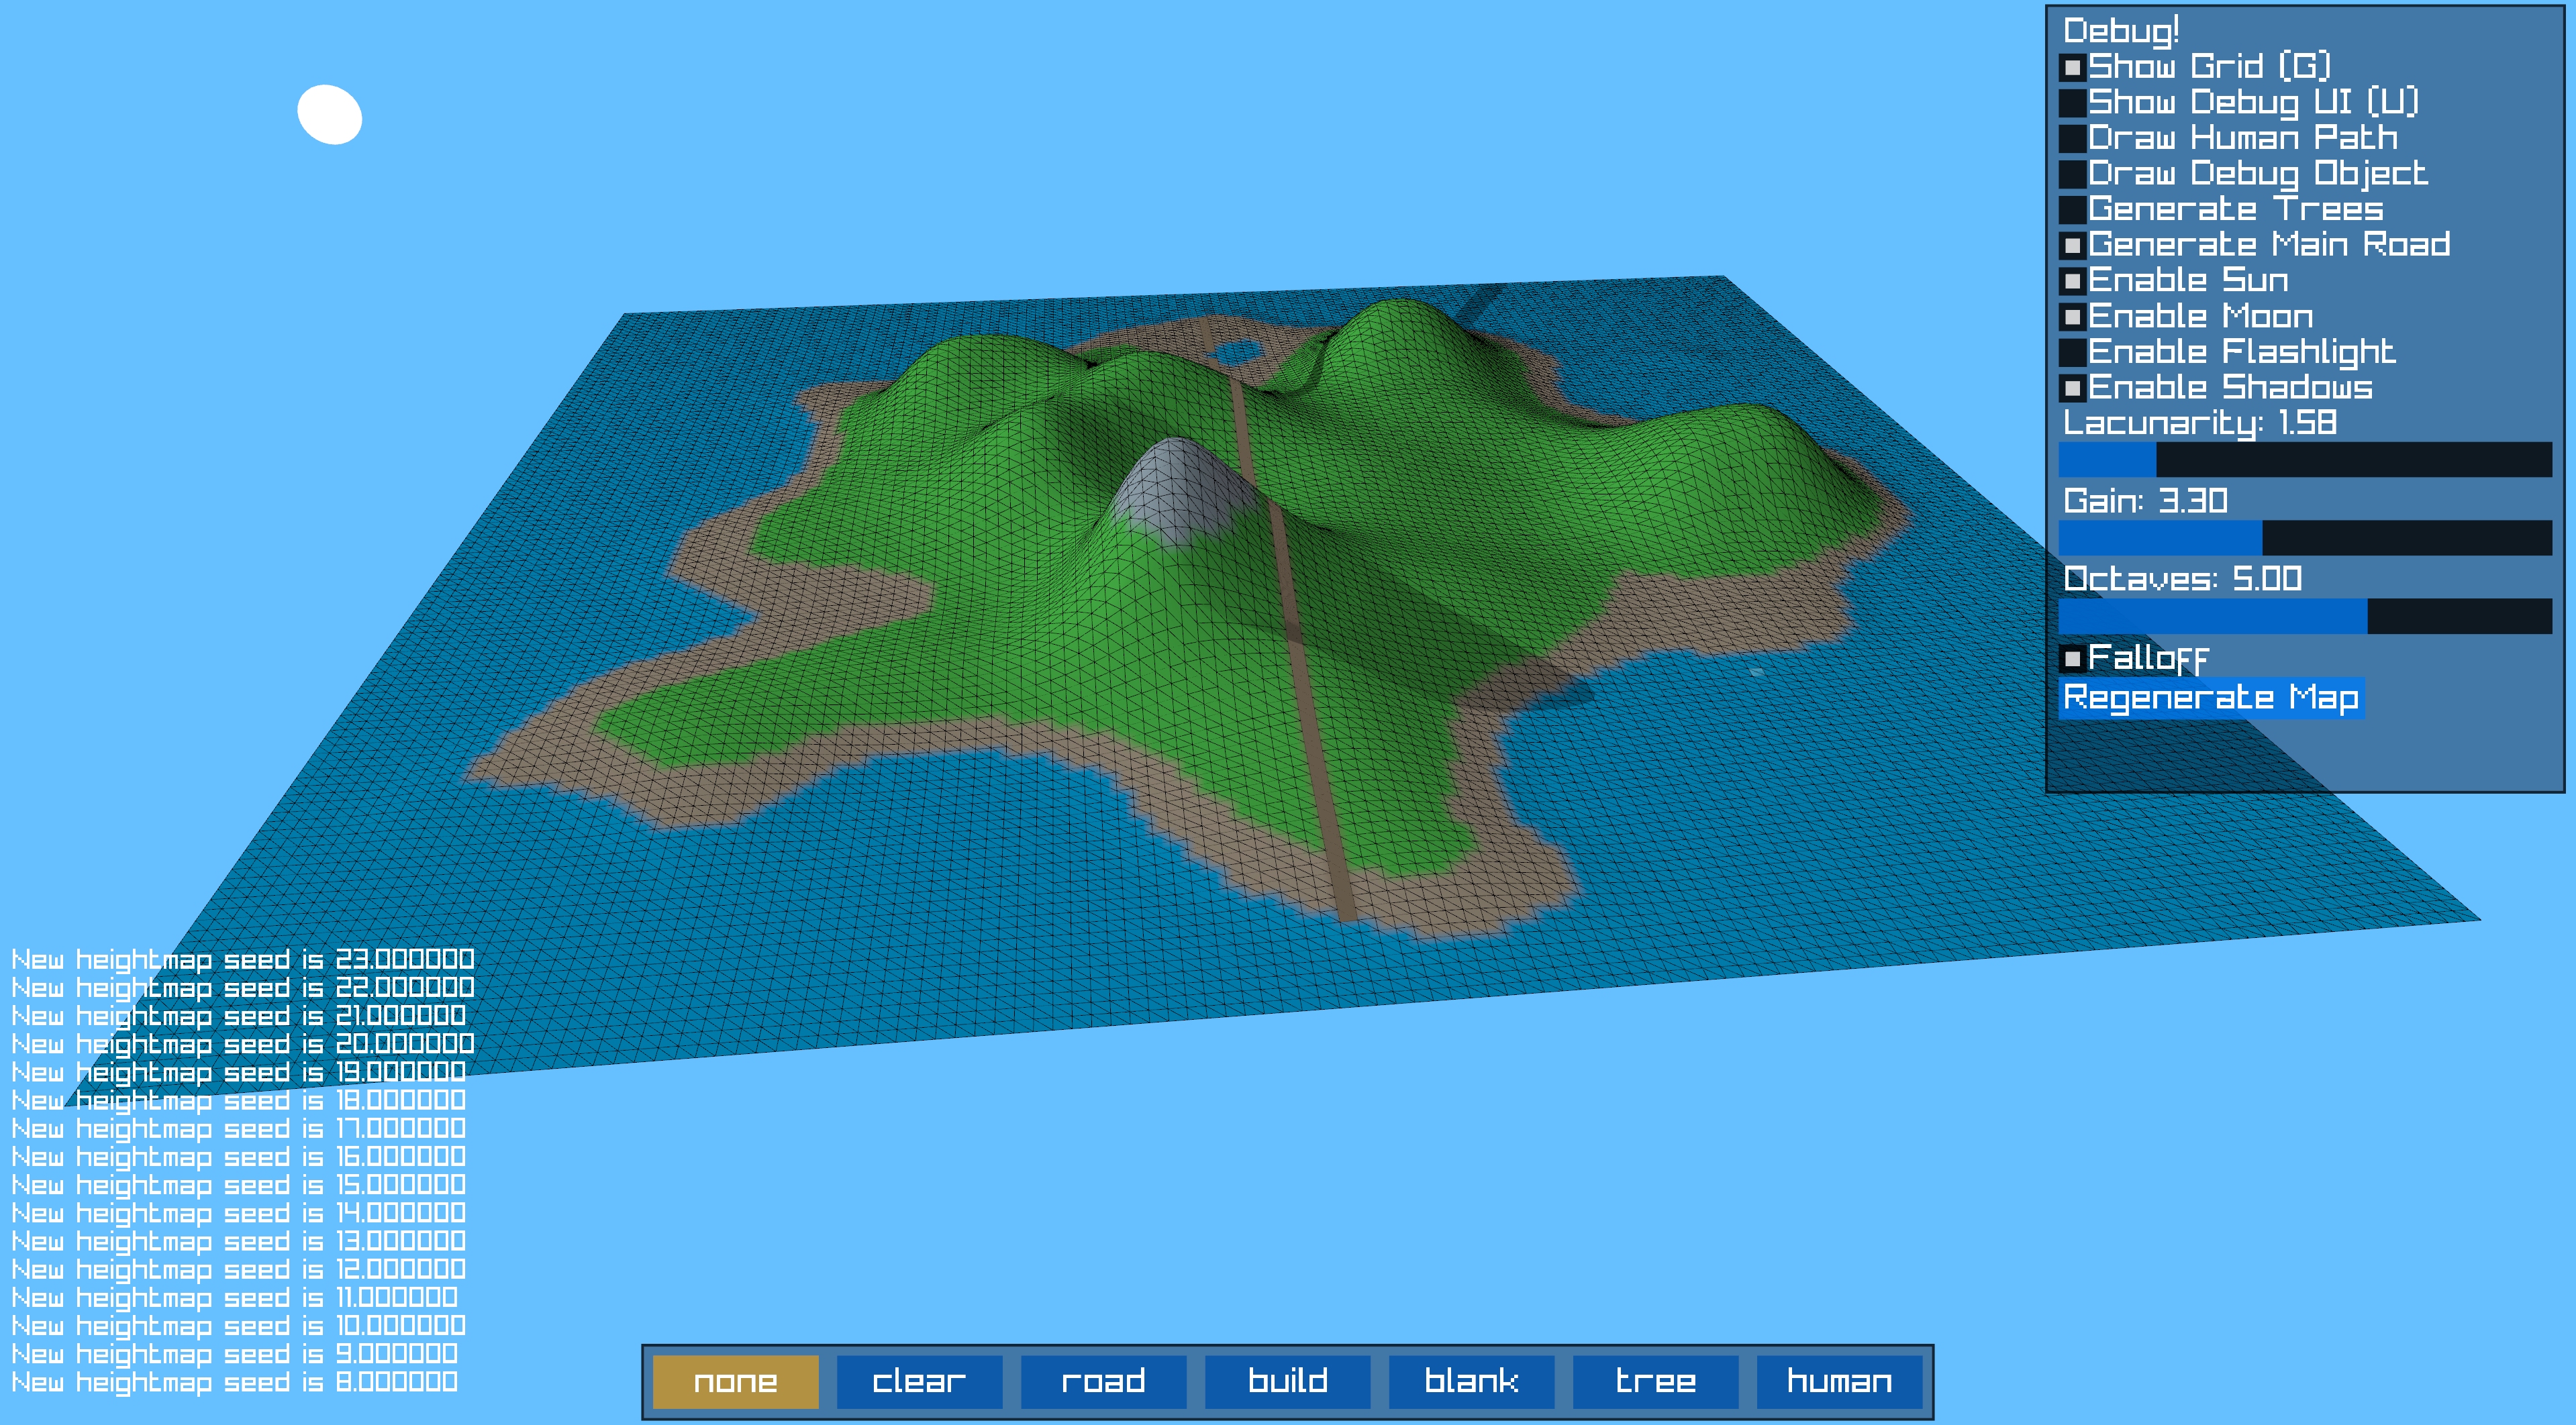Viewport: 2576px width, 1425px height.
Task: Click on the Gain slider bar
Action: click(x=2304, y=537)
